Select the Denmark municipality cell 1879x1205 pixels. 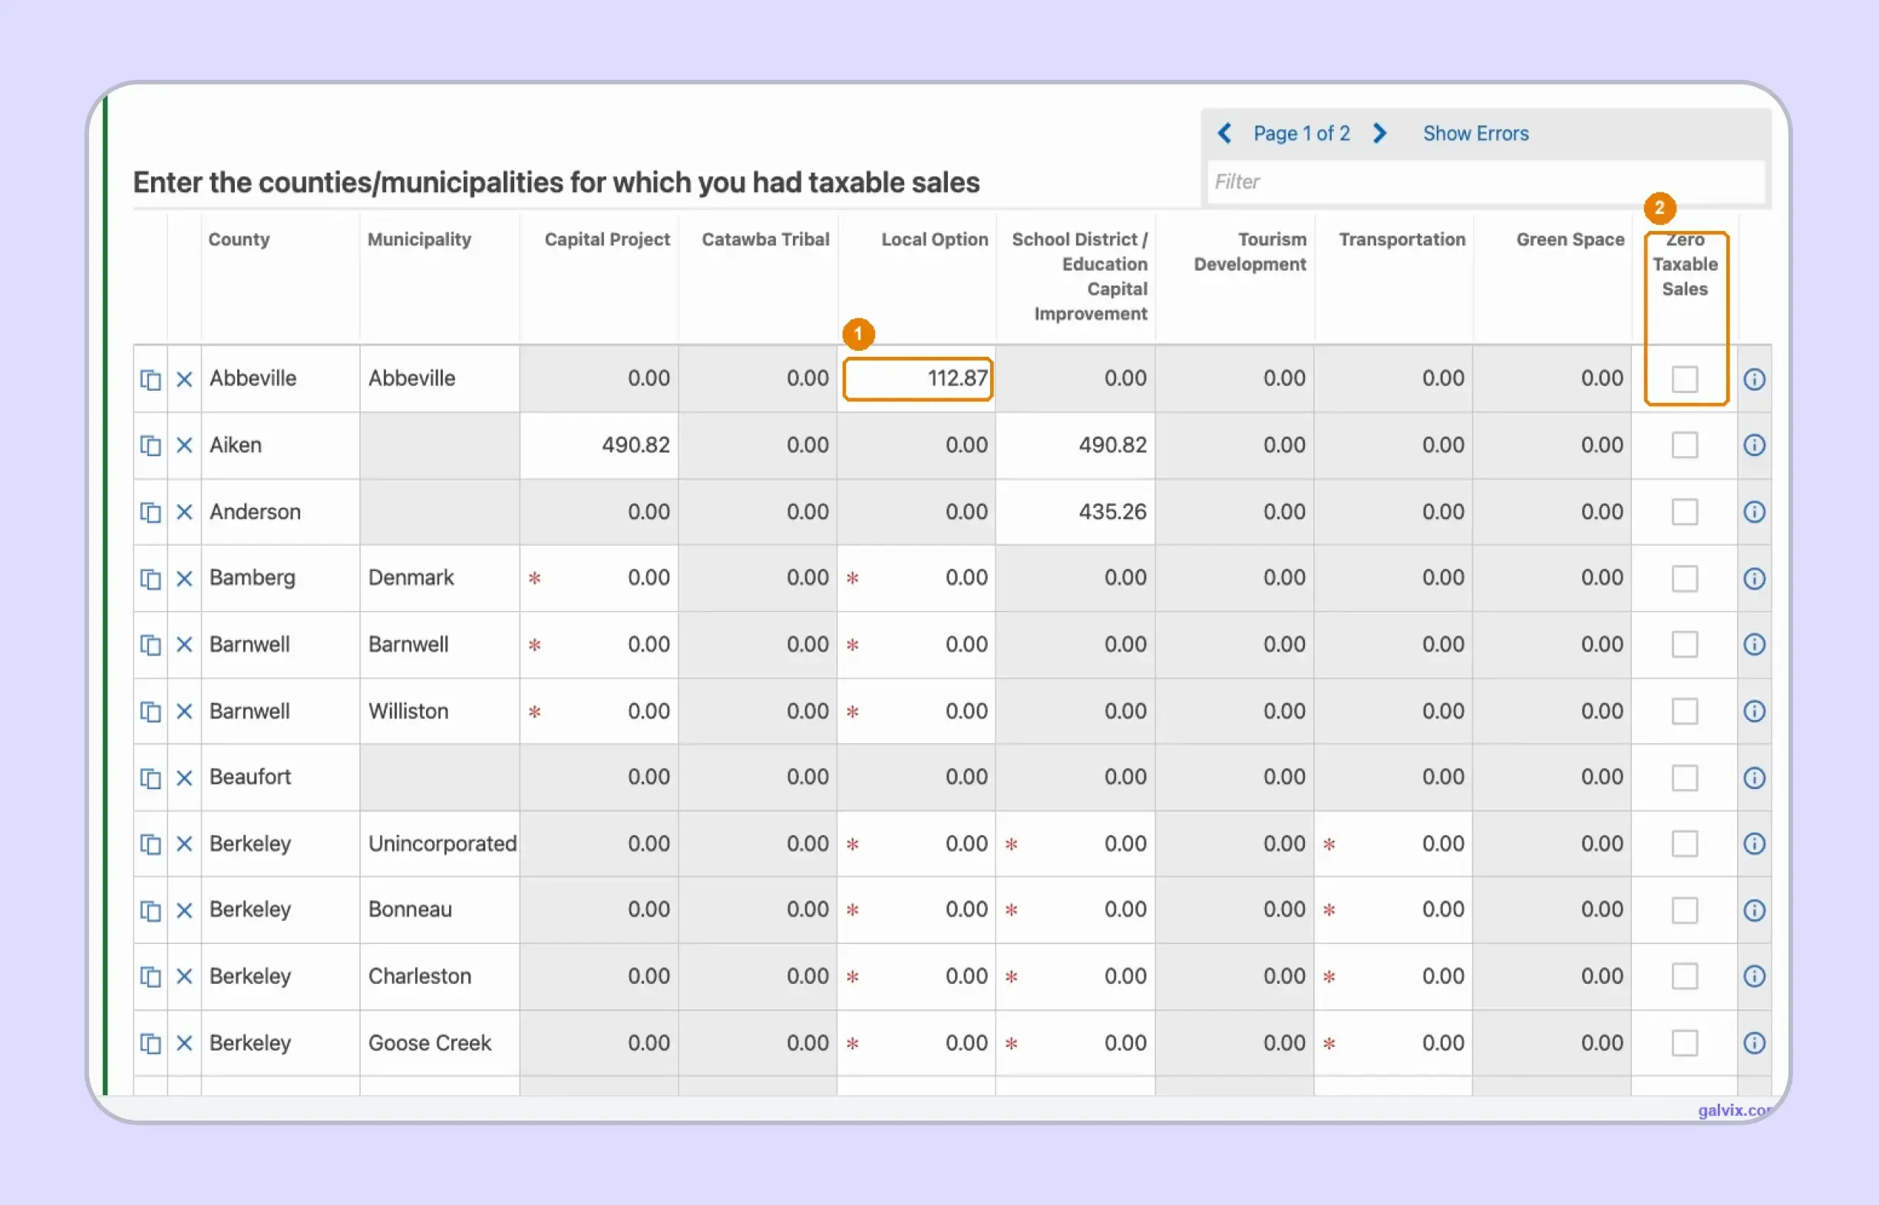[x=440, y=578]
